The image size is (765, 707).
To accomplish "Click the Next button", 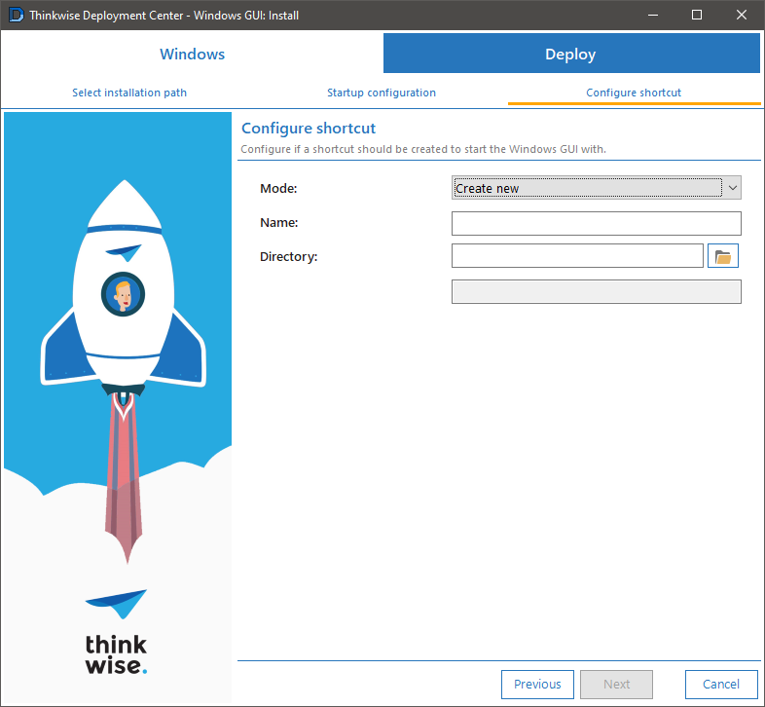I will (x=616, y=684).
